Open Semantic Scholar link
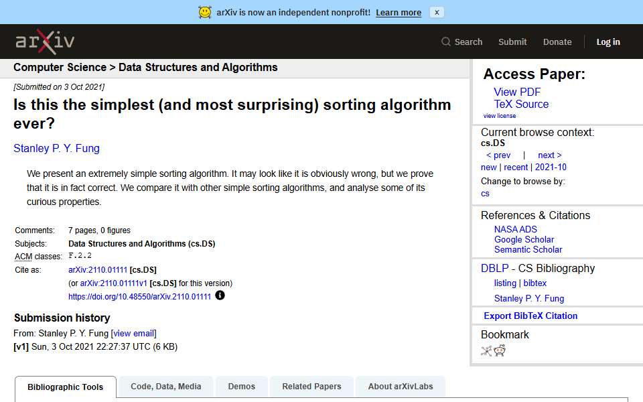The width and height of the screenshot is (643, 402). (x=528, y=249)
